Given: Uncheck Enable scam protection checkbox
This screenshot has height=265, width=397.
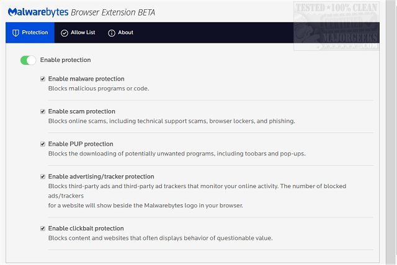Looking at the screenshot, I should pyautogui.click(x=42, y=111).
